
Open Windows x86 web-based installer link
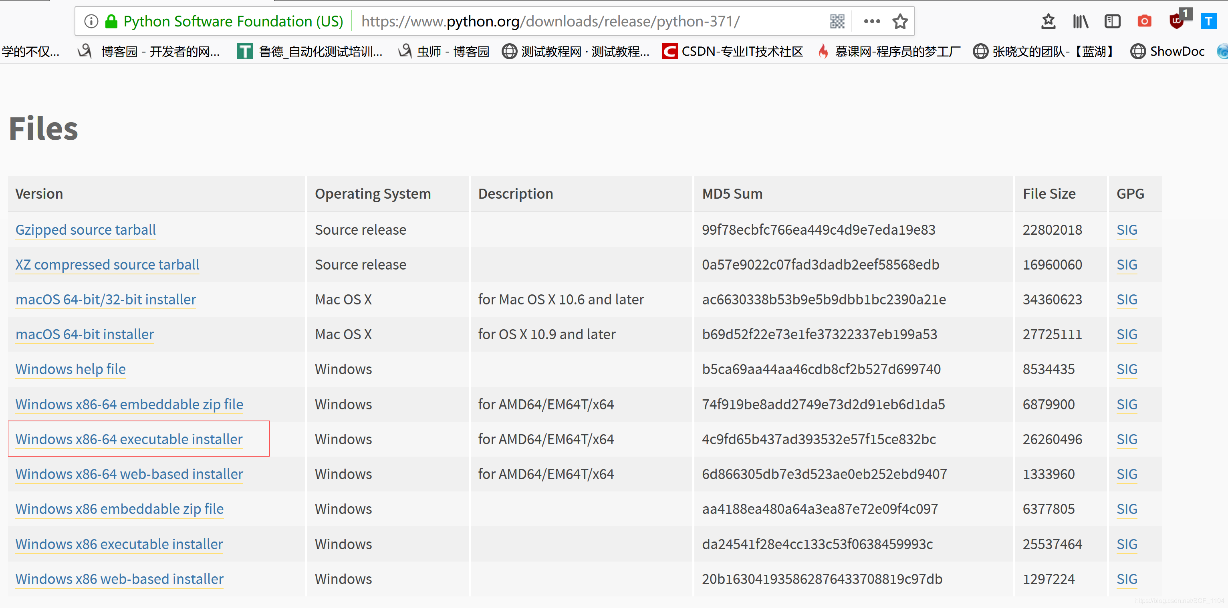[119, 578]
